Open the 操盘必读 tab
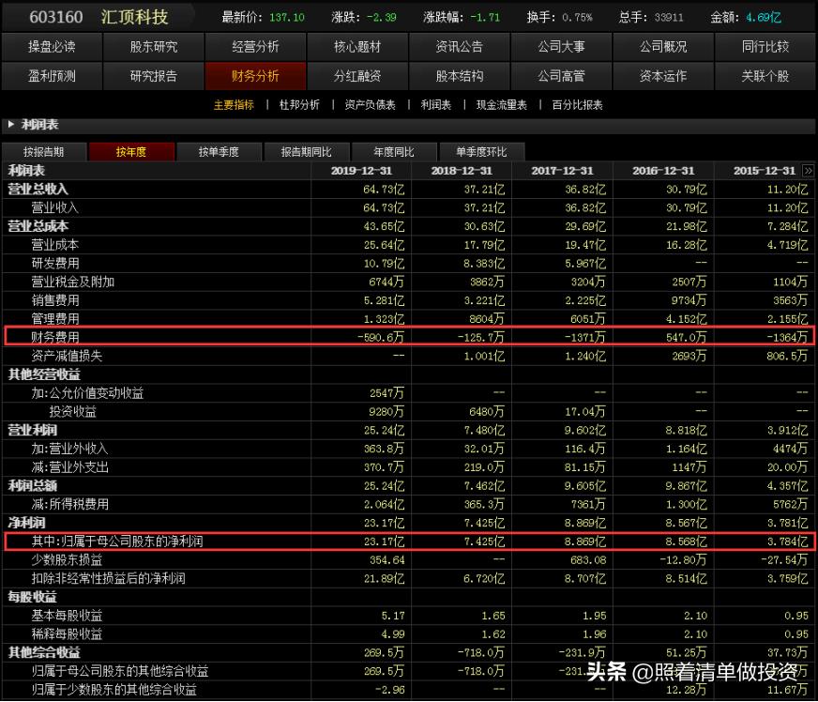 tap(52, 47)
